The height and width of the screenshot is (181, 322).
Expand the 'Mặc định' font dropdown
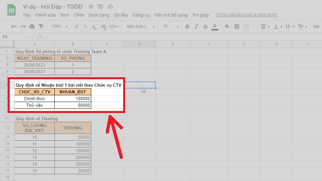pyautogui.click(x=140, y=27)
